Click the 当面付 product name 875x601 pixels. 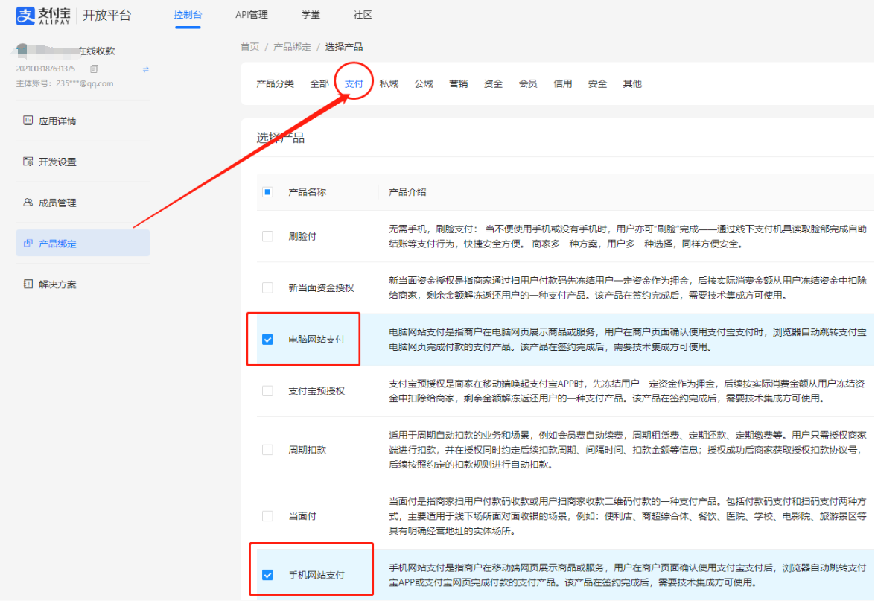302,515
